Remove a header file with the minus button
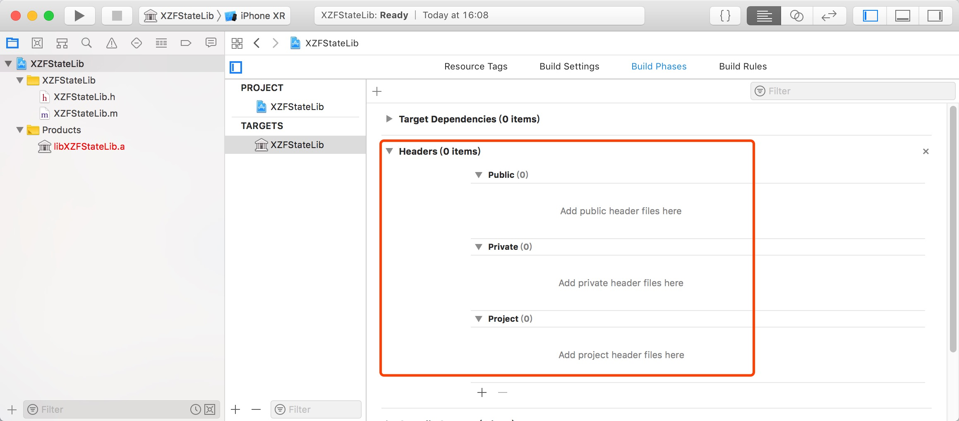This screenshot has height=421, width=959. point(503,392)
